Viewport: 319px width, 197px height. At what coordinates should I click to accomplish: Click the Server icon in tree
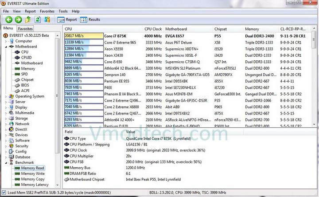(12, 102)
